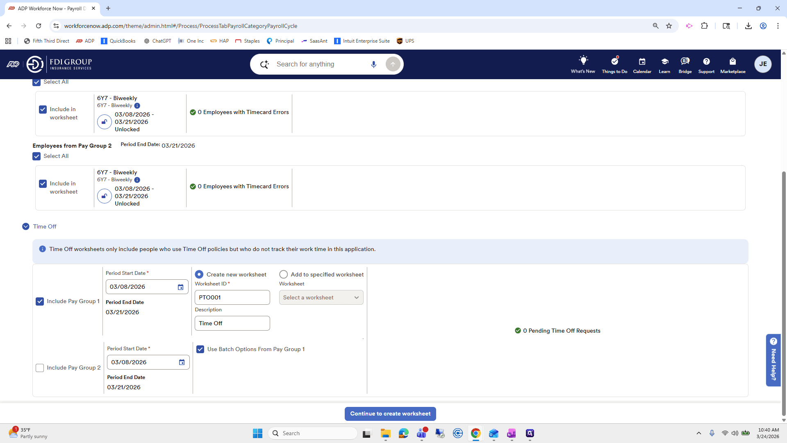
Task: Open a new browser tab
Action: [x=108, y=8]
